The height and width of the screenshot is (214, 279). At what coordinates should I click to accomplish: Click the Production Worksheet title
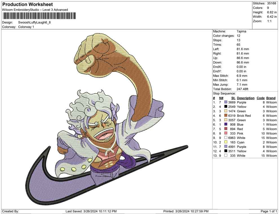28,4
